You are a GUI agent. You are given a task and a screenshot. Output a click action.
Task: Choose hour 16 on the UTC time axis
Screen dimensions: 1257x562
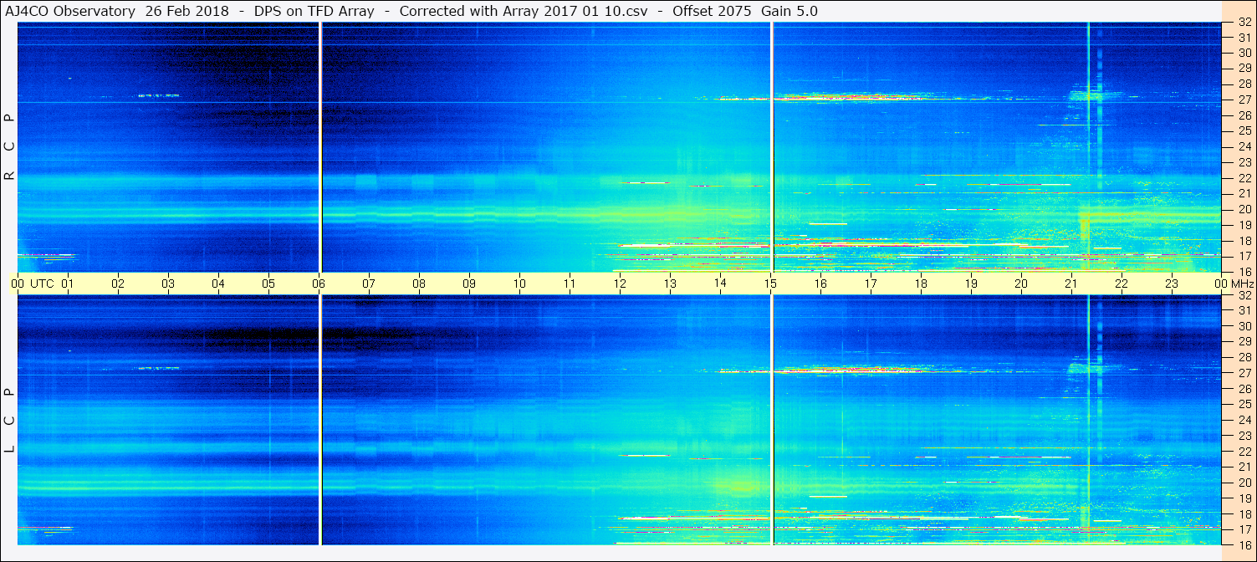[820, 284]
